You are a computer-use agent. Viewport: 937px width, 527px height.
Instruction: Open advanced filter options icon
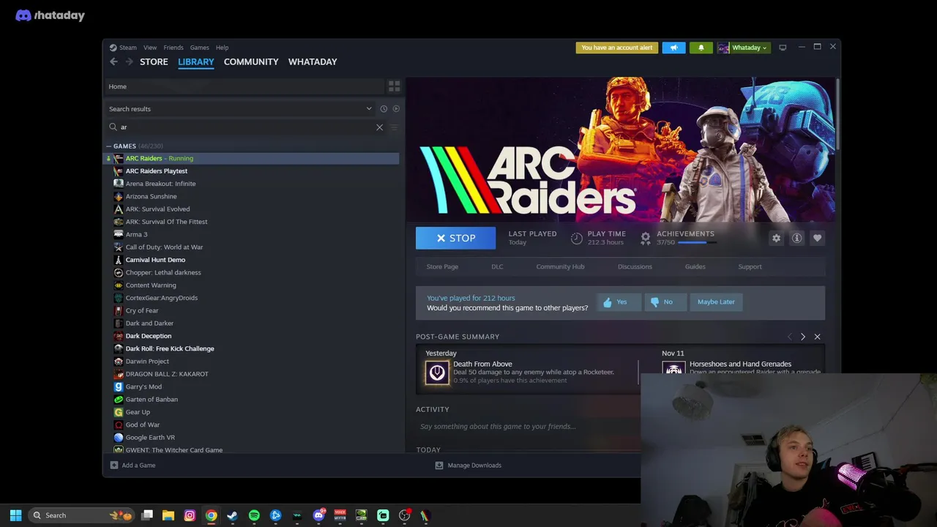pos(394,127)
